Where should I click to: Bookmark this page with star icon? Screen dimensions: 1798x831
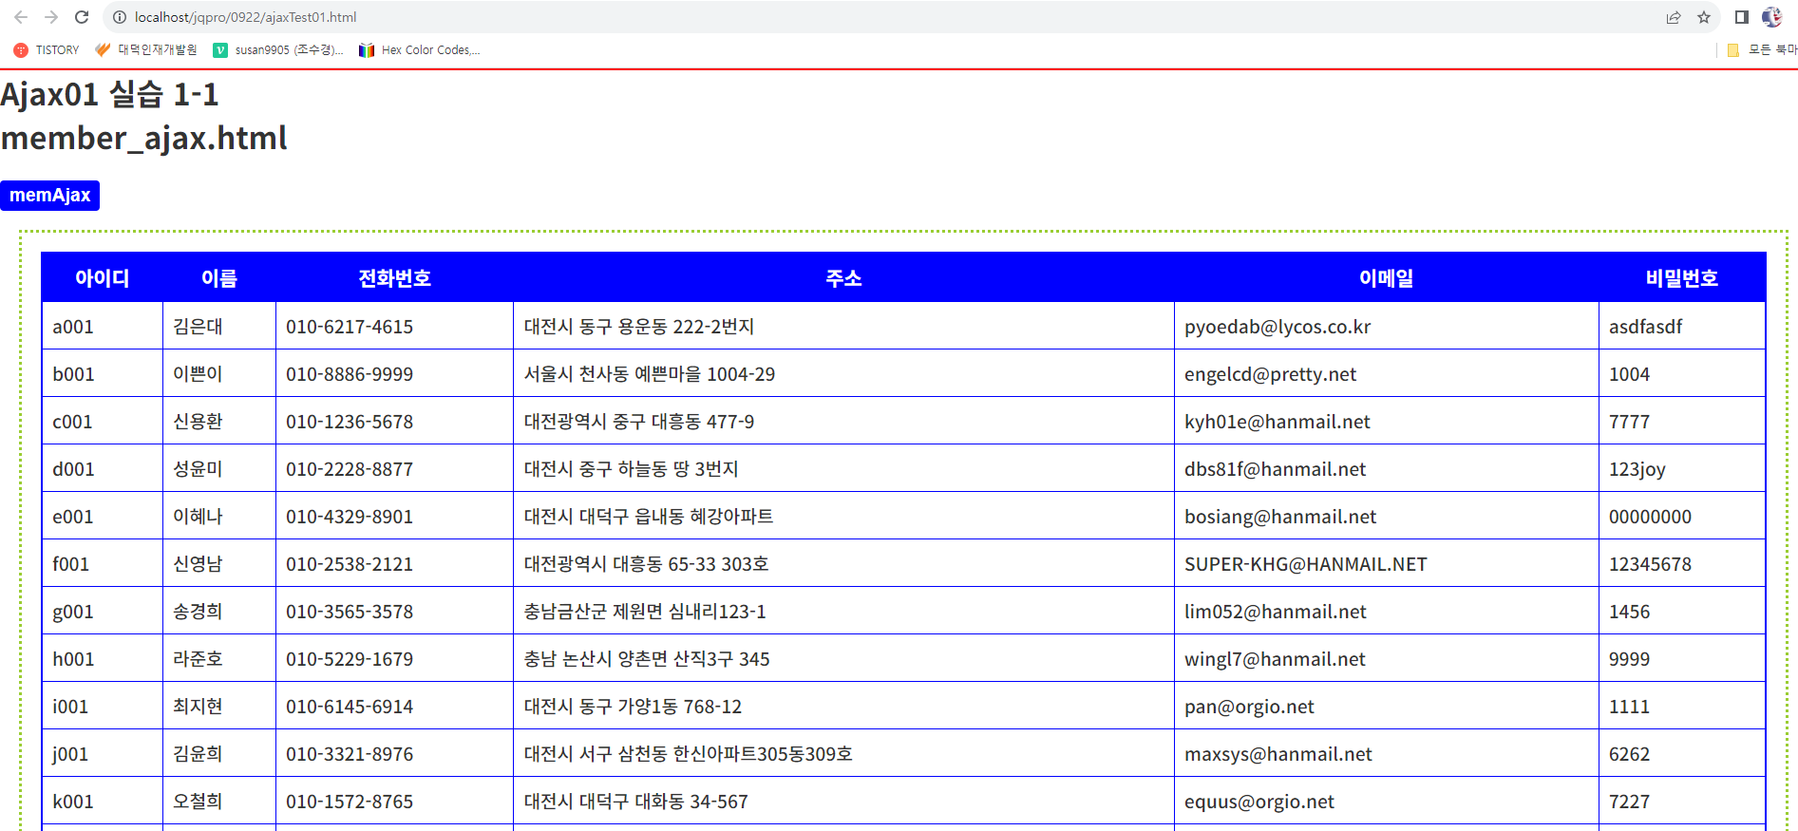point(1704,17)
